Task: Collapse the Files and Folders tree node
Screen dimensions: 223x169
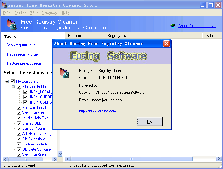Action: pyautogui.click(x=13, y=87)
